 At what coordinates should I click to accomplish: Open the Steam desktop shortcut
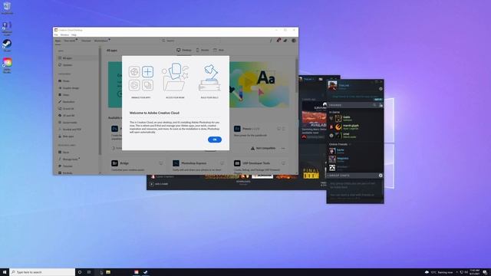pyautogui.click(x=7, y=45)
